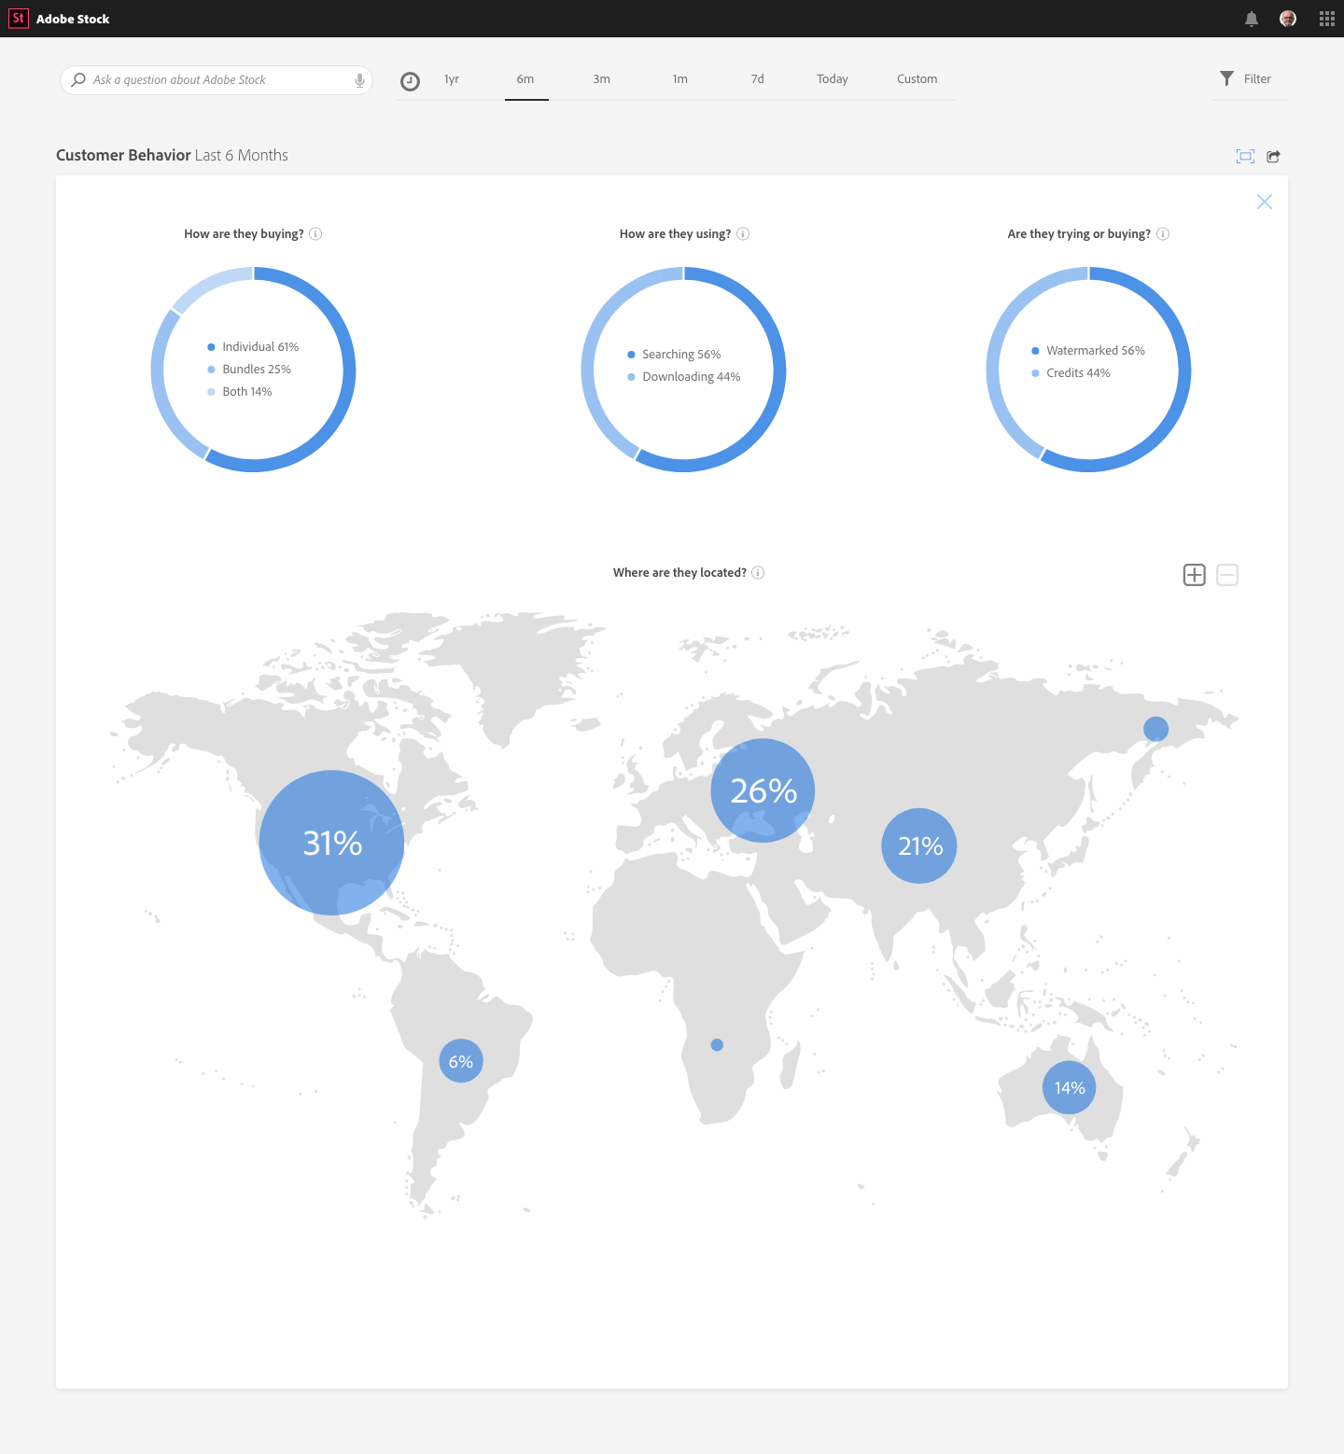Zoom in on the world map

click(x=1194, y=575)
